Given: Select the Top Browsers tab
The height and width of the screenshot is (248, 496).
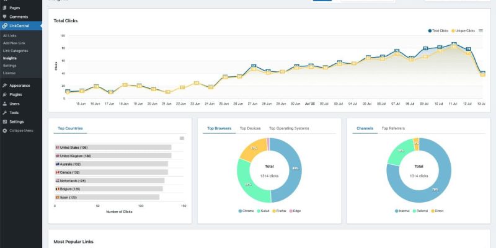Looking at the screenshot, I should (x=219, y=128).
